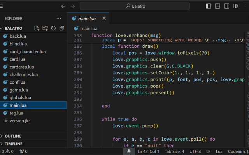Click the code minimap on right edge
Screen dimensions: 249x155
247,89
